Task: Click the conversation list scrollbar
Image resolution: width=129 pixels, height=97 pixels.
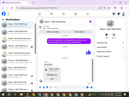Action: 35,39
